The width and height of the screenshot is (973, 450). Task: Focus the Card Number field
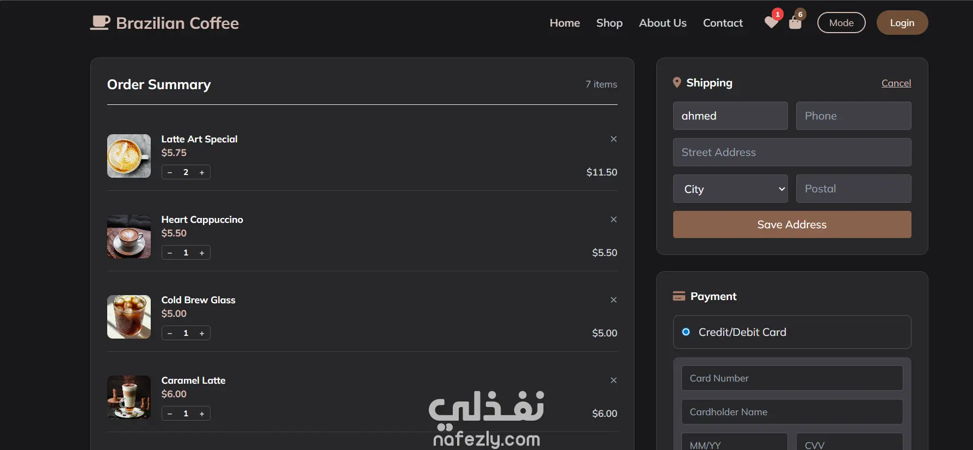792,378
